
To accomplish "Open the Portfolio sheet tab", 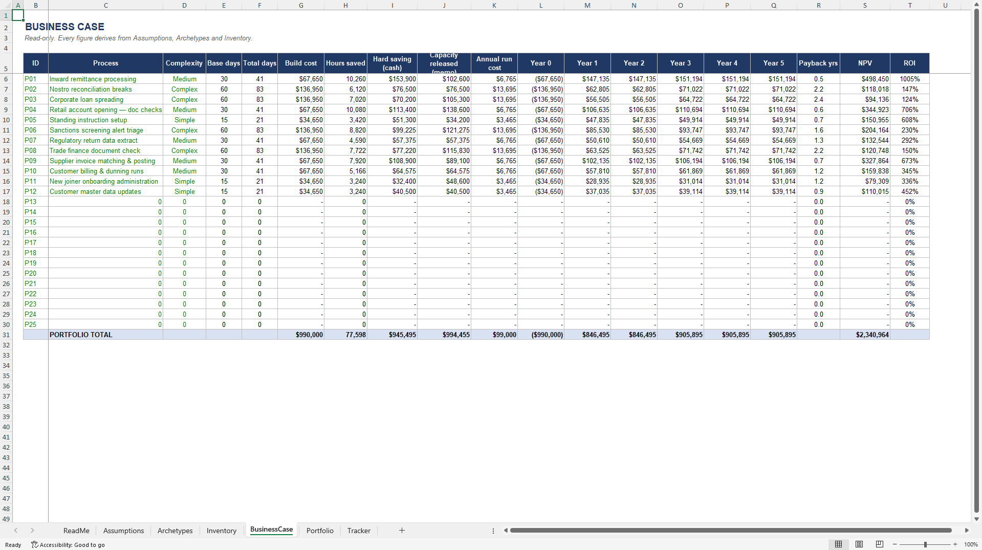I will (x=320, y=531).
